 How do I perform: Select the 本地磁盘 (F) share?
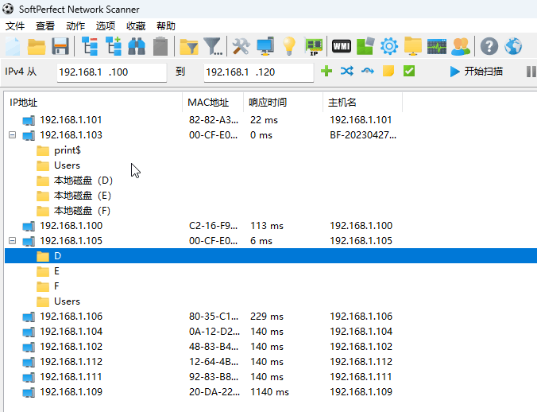click(82, 211)
